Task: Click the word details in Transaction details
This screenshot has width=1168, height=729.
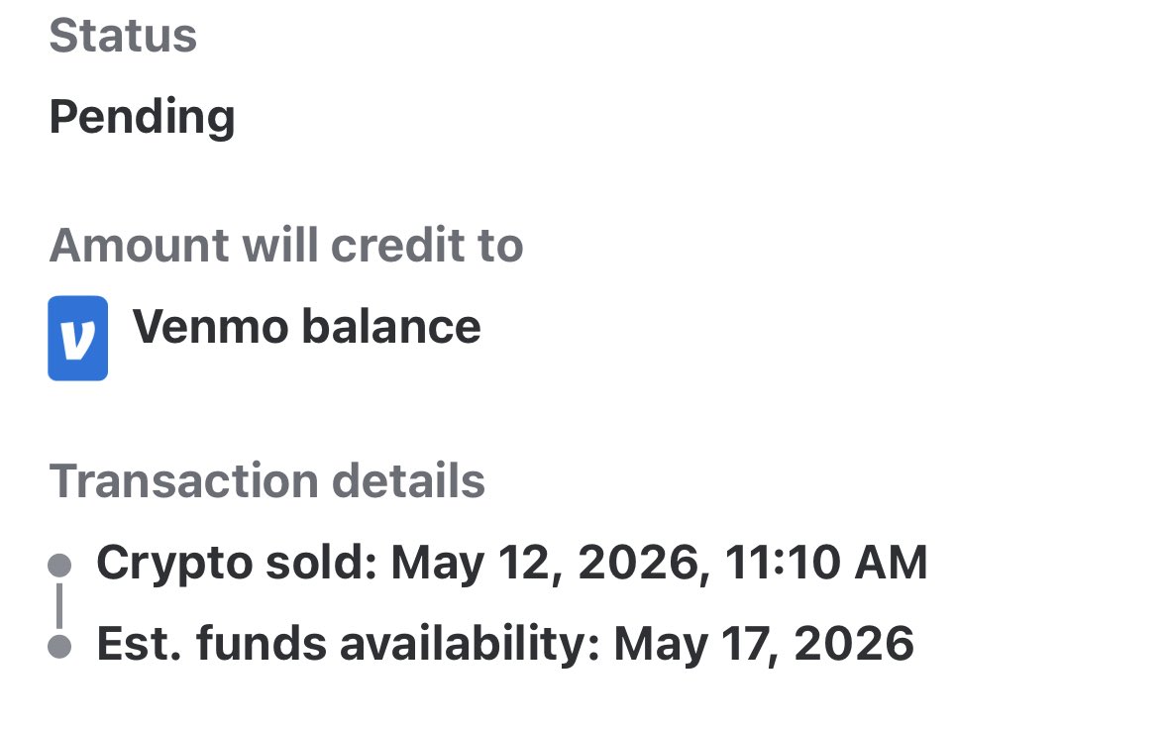Action: click(x=408, y=480)
